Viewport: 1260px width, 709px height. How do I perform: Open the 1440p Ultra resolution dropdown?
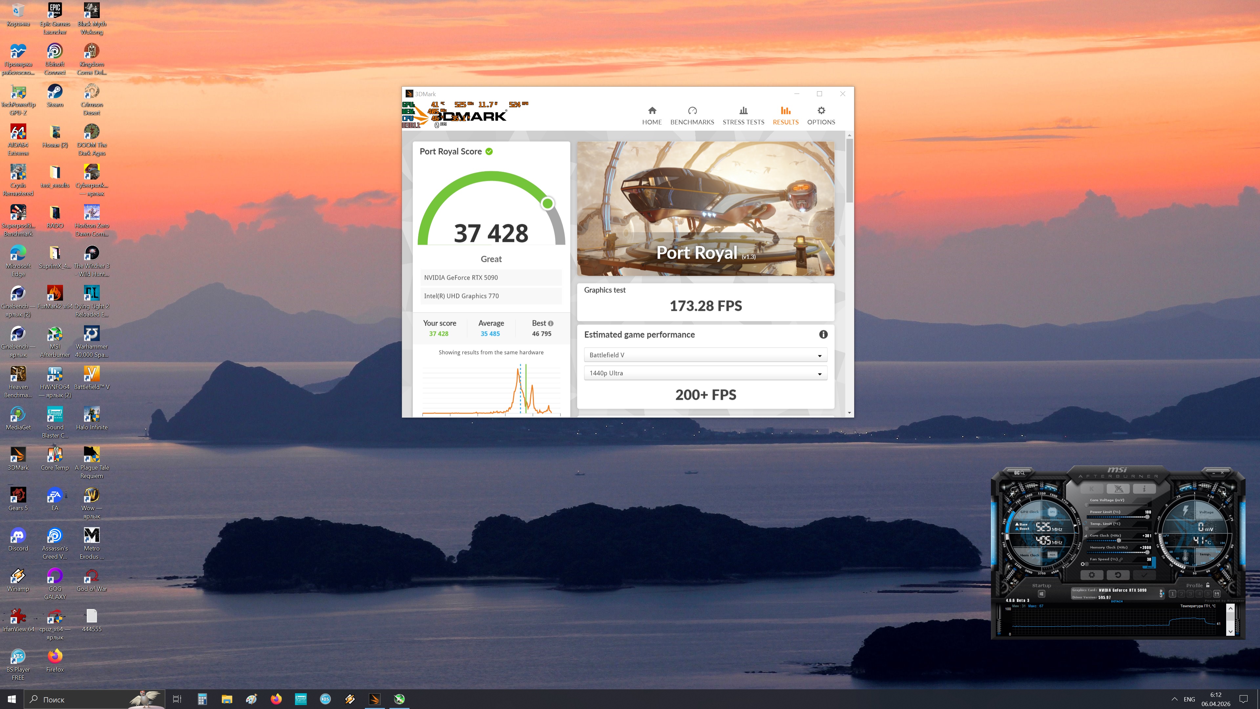[705, 373]
